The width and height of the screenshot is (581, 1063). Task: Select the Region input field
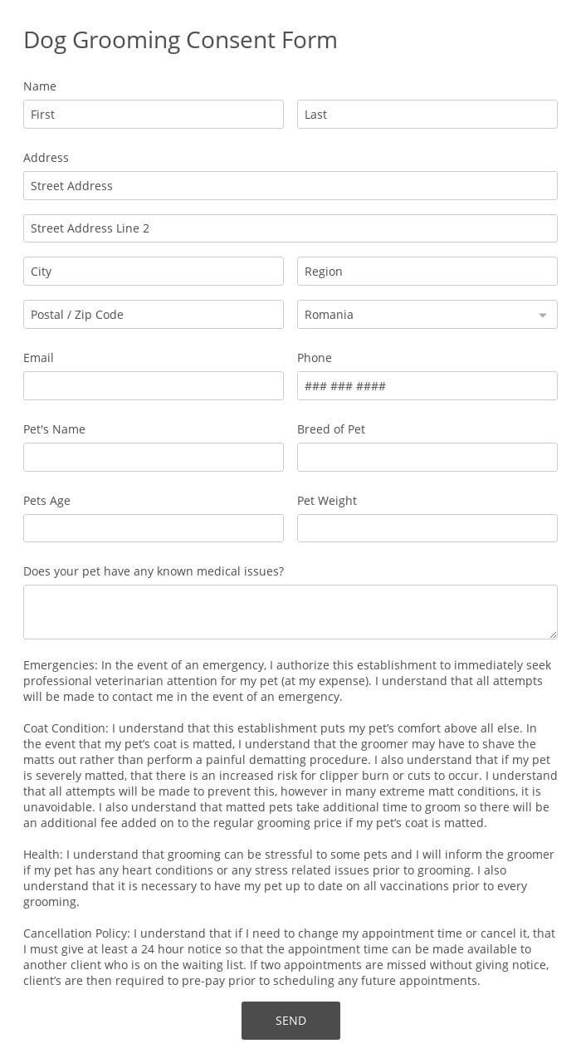pyautogui.click(x=427, y=271)
